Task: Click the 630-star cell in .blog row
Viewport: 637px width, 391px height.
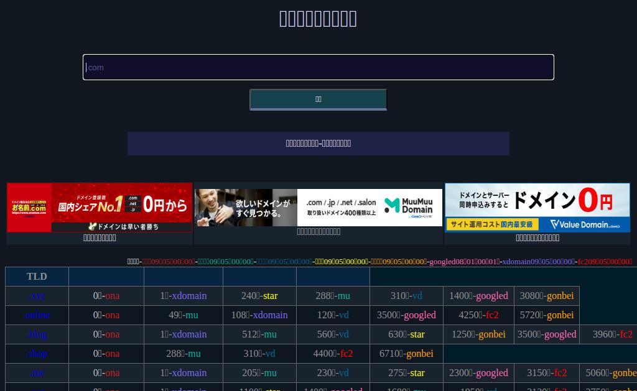Action: (406, 334)
